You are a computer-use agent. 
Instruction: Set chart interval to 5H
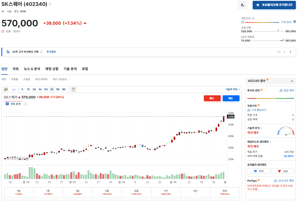(46, 89)
